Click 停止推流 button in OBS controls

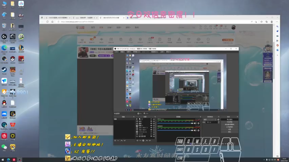230,120
